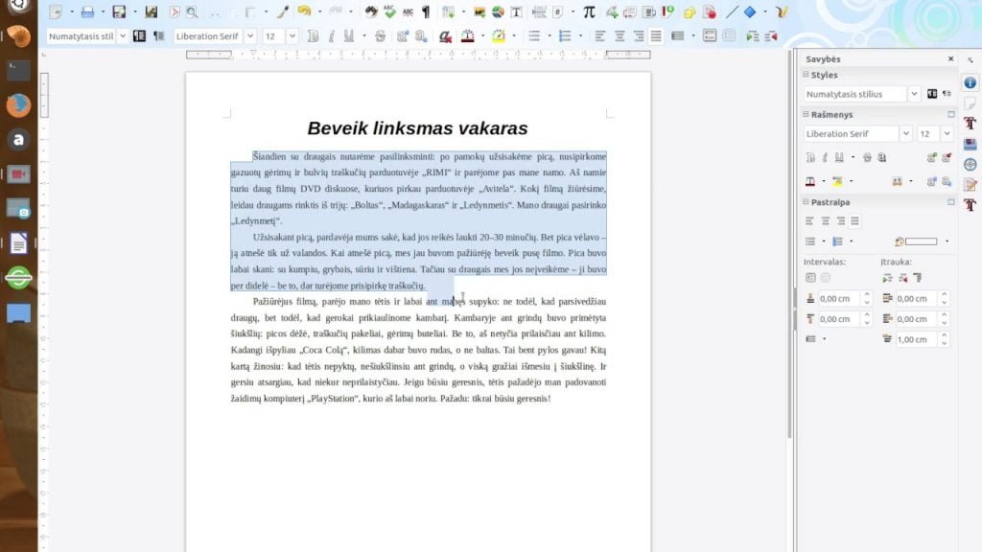Open Firefox from the Ubuntu dock
This screenshot has height=552, width=982.
[18, 104]
